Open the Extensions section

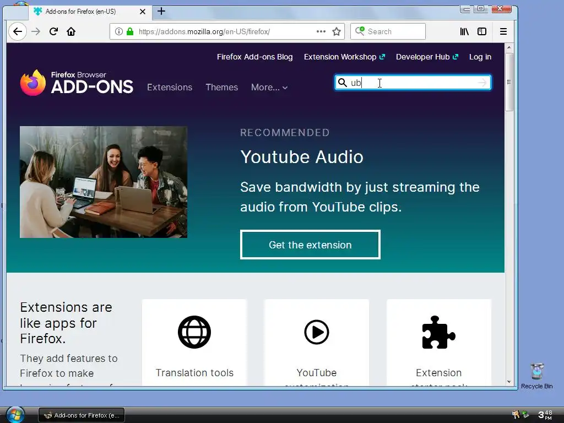(x=170, y=87)
